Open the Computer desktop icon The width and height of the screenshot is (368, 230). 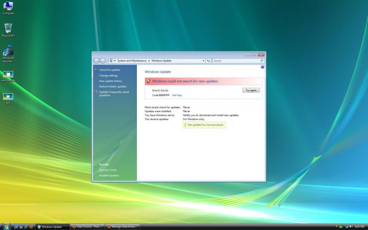pyautogui.click(x=8, y=8)
